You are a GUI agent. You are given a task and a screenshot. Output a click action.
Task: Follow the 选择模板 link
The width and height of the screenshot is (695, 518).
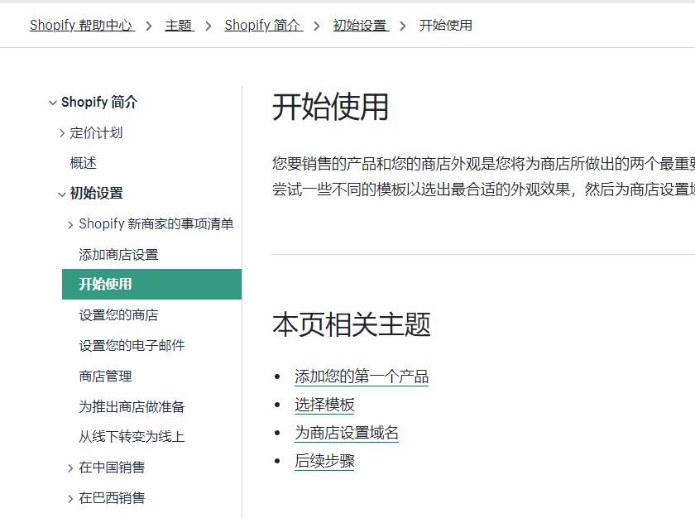tap(324, 405)
